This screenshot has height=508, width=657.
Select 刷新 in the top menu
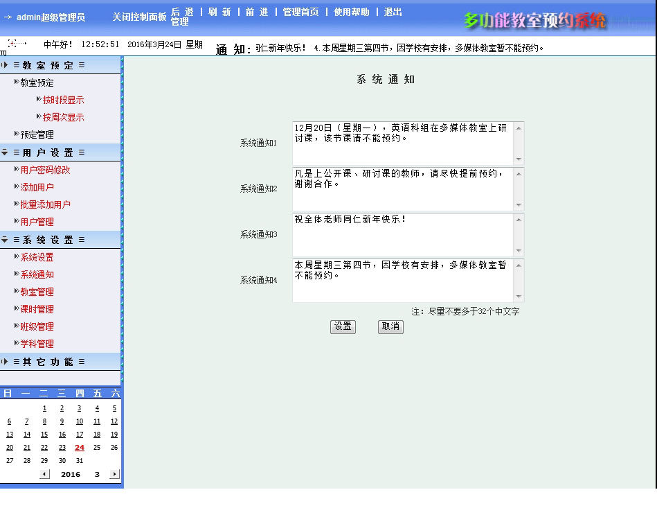[219, 12]
